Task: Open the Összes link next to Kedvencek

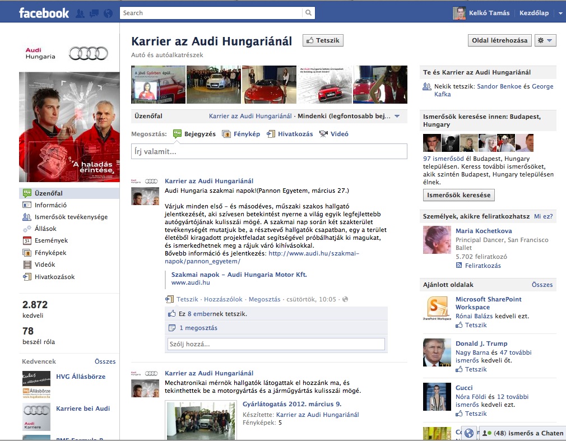Action: click(105, 361)
